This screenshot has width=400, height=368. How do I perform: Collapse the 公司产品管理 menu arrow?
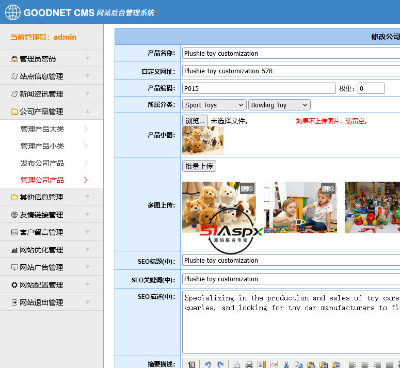tap(88, 111)
